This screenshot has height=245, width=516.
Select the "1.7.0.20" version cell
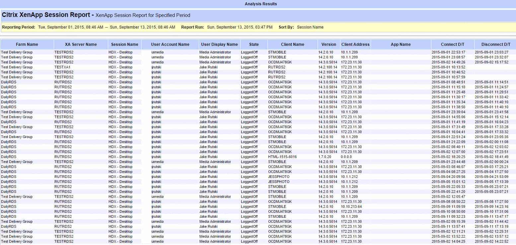point(325,157)
